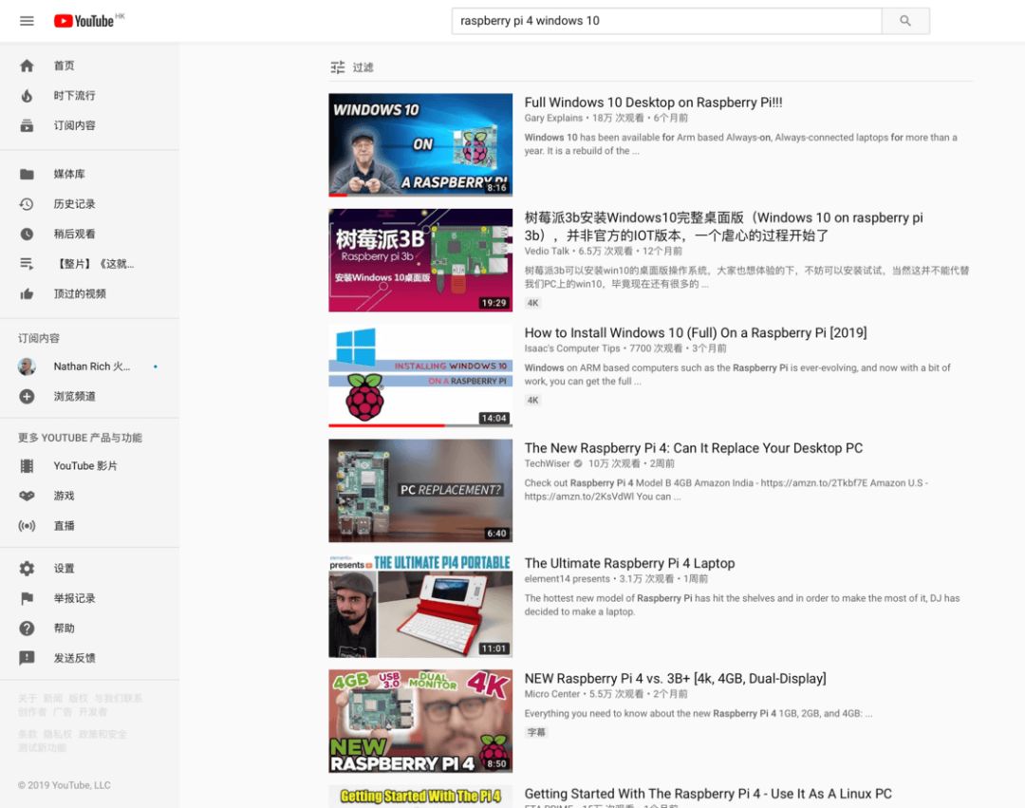The width and height of the screenshot is (1025, 808).
Task: Open 浏览频道 browse channels plus icon
Action: pos(27,396)
